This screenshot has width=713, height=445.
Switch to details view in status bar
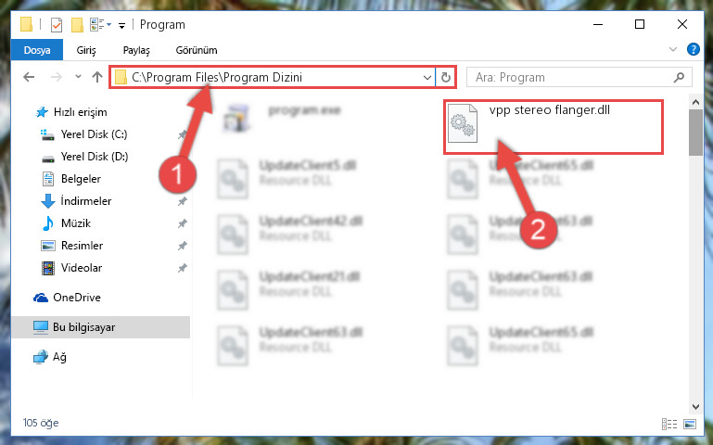tap(668, 424)
